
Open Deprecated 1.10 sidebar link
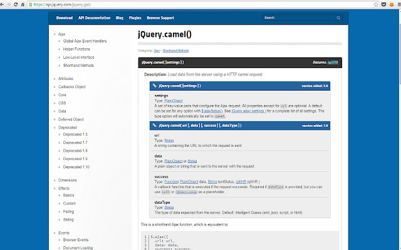coord(76,167)
